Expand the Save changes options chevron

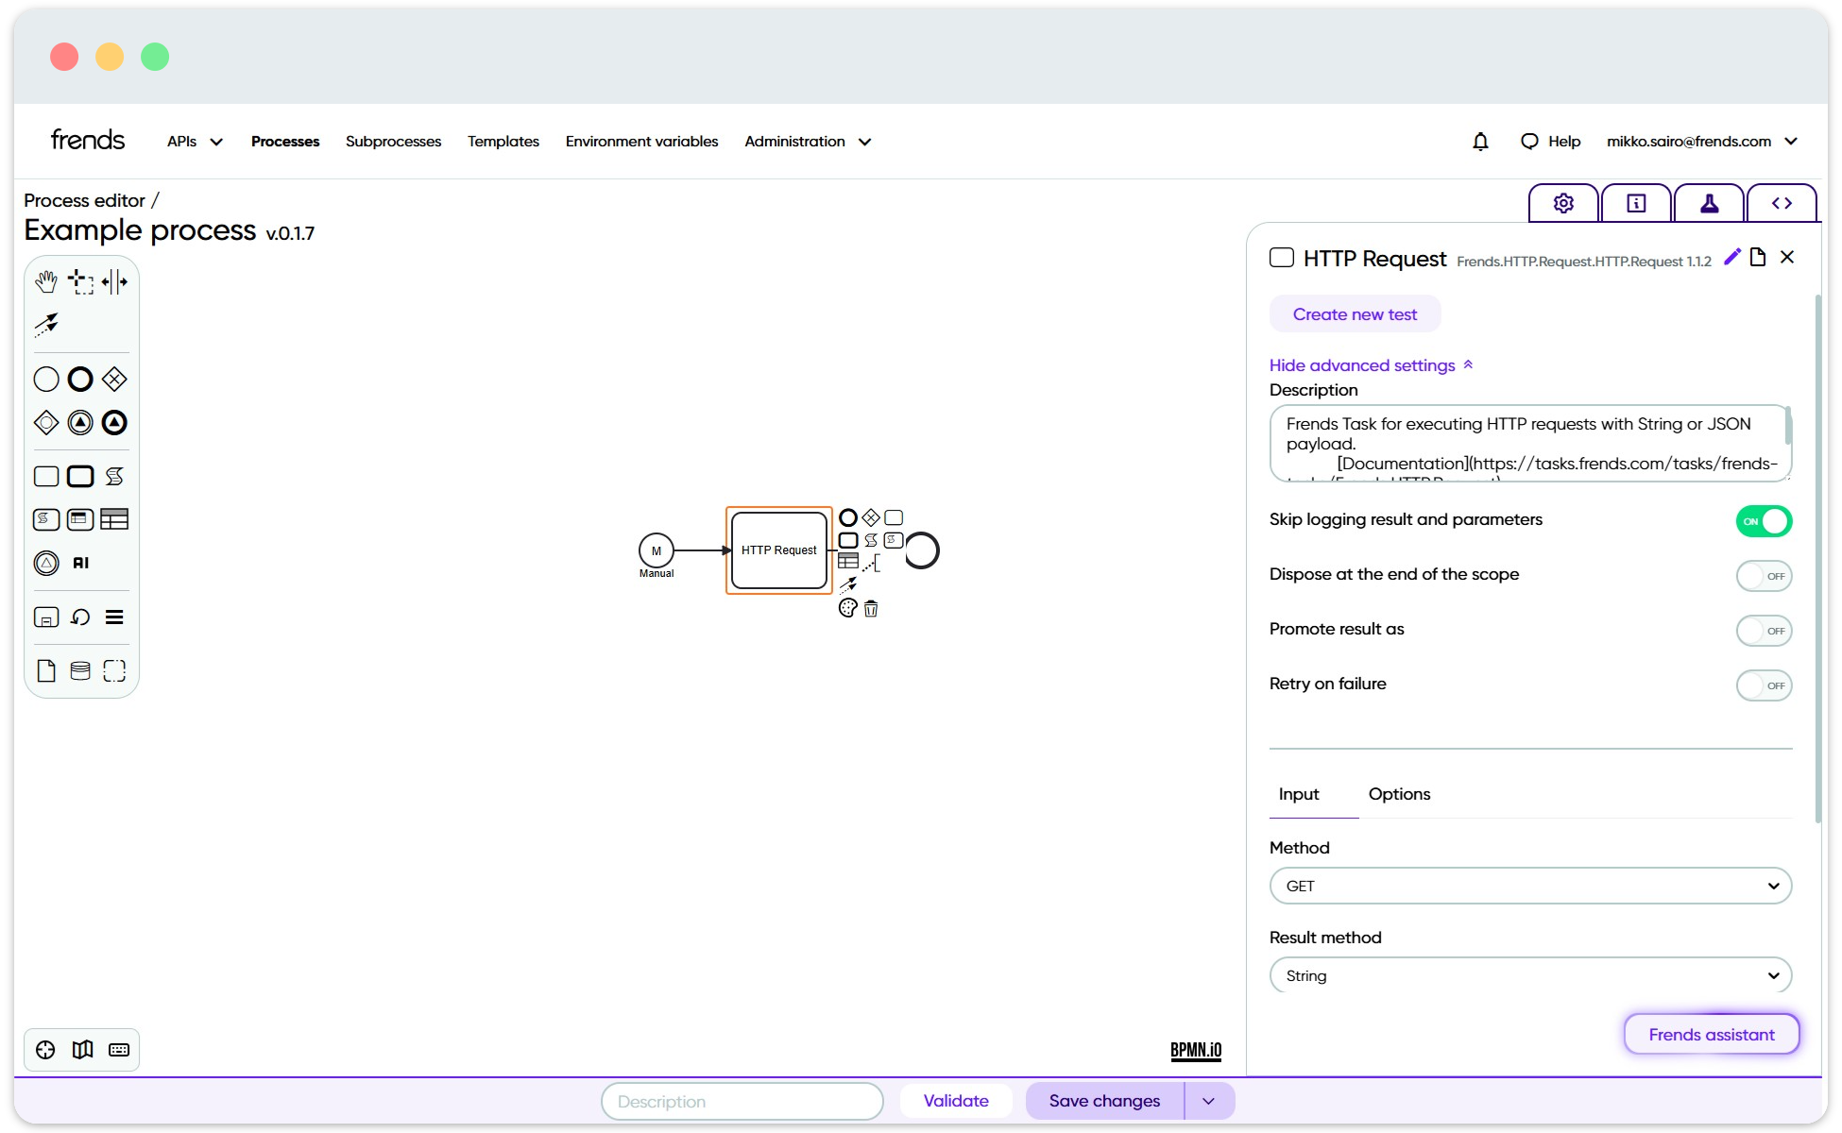[1207, 1101]
